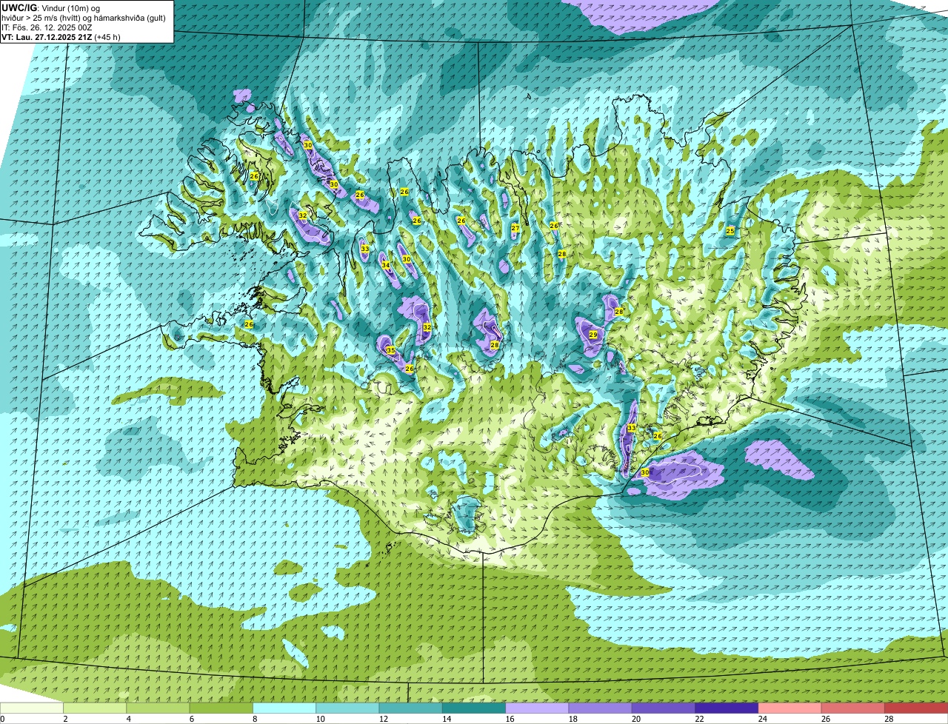
Task: Select the salmon 26–28 m/s legend swatch
Action: [853, 708]
